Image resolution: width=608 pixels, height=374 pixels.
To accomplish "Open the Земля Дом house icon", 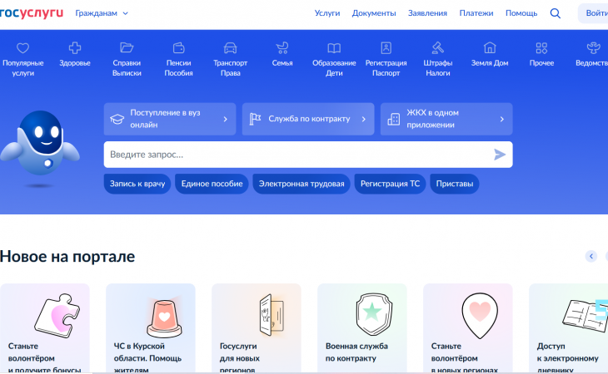I will 490,48.
